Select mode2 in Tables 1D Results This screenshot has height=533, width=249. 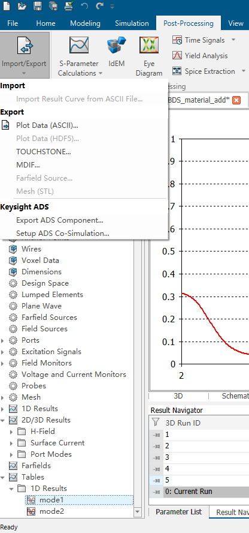point(51,511)
